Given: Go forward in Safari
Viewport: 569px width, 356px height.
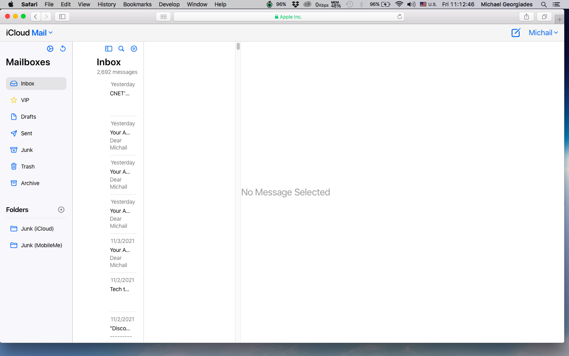Looking at the screenshot, I should [x=46, y=17].
